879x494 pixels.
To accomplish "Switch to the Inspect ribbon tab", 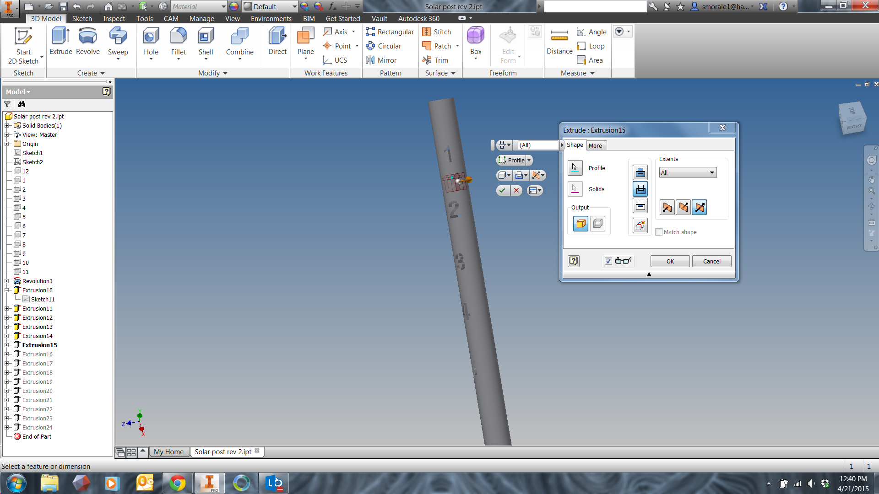I will pos(114,18).
